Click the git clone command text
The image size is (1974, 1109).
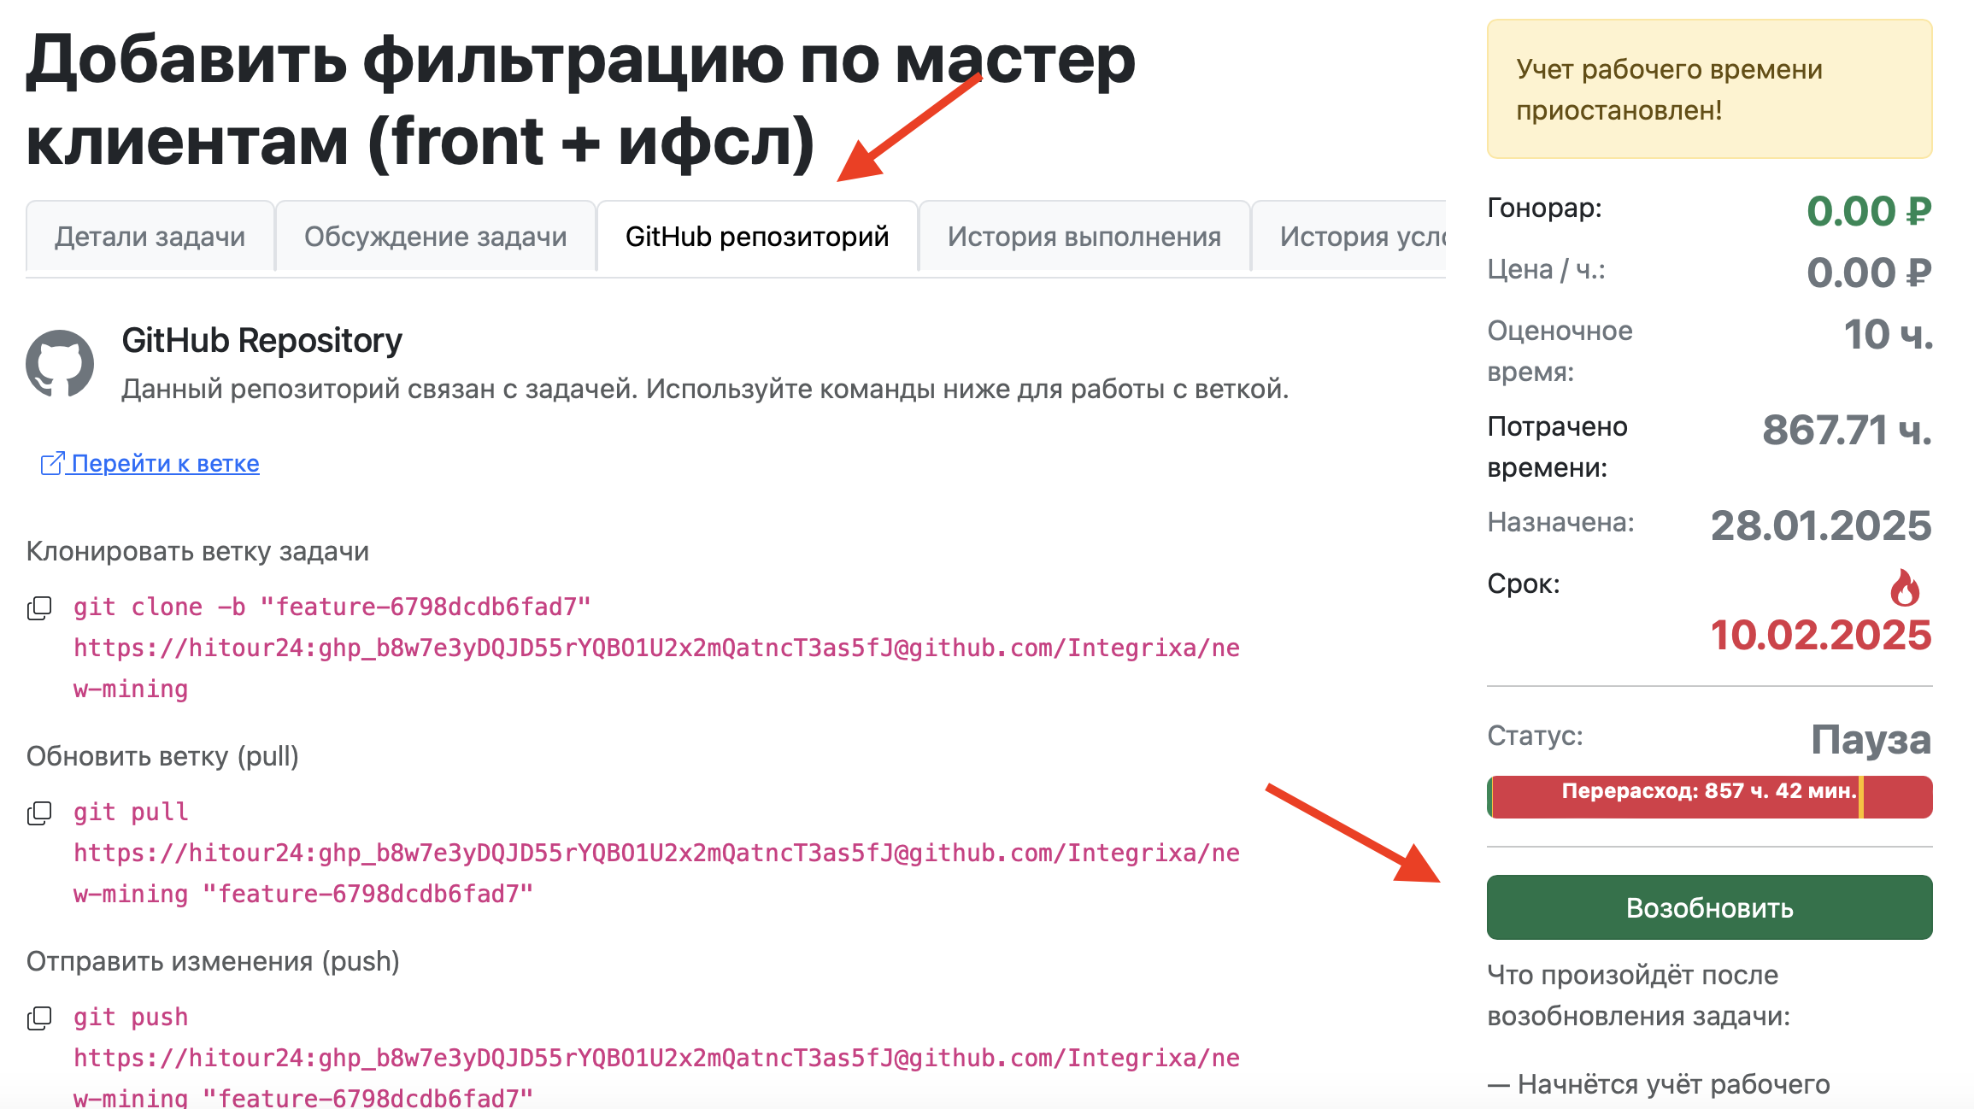656,648
